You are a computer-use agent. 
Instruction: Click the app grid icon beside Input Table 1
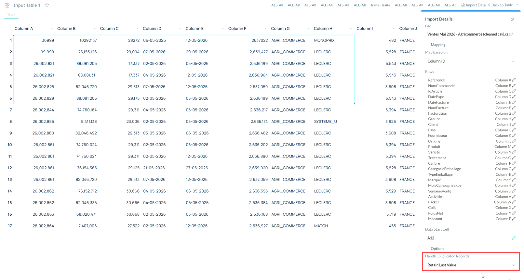(7, 5)
